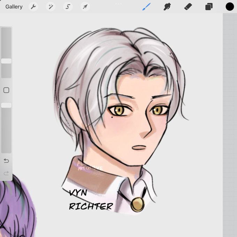Open the Gallery
237x237 pixels.
coord(14,7)
